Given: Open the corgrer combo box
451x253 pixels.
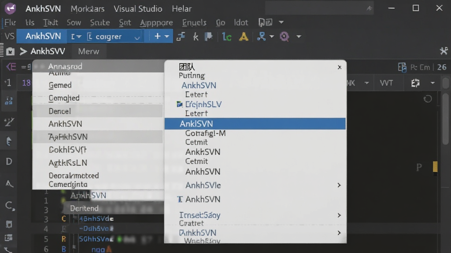Looking at the screenshot, I should click(x=114, y=36).
